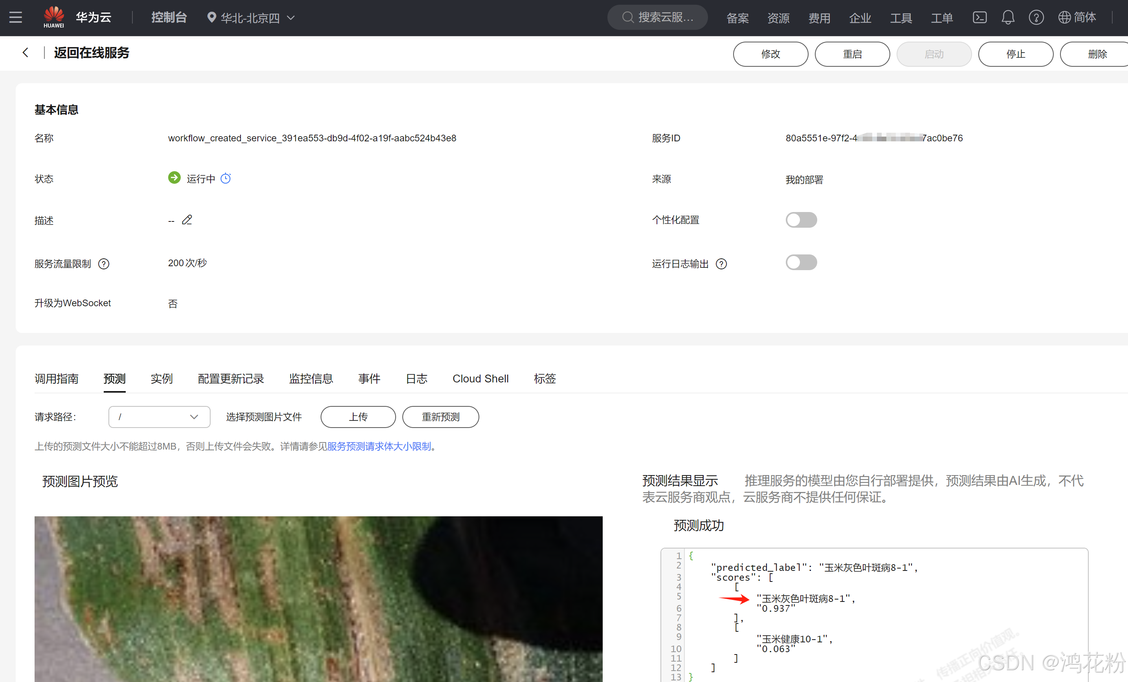The image size is (1128, 682).
Task: Click the help question mark in header
Action: coord(1036,17)
